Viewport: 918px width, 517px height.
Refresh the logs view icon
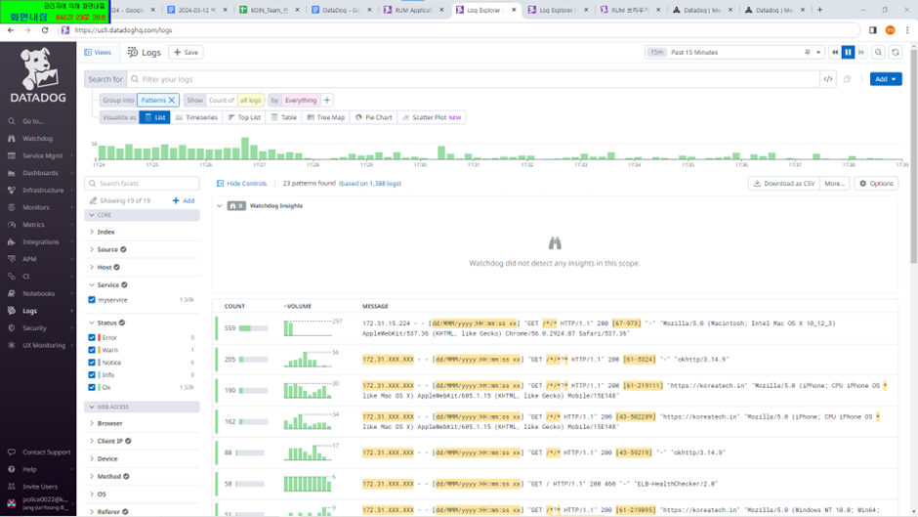(x=896, y=52)
